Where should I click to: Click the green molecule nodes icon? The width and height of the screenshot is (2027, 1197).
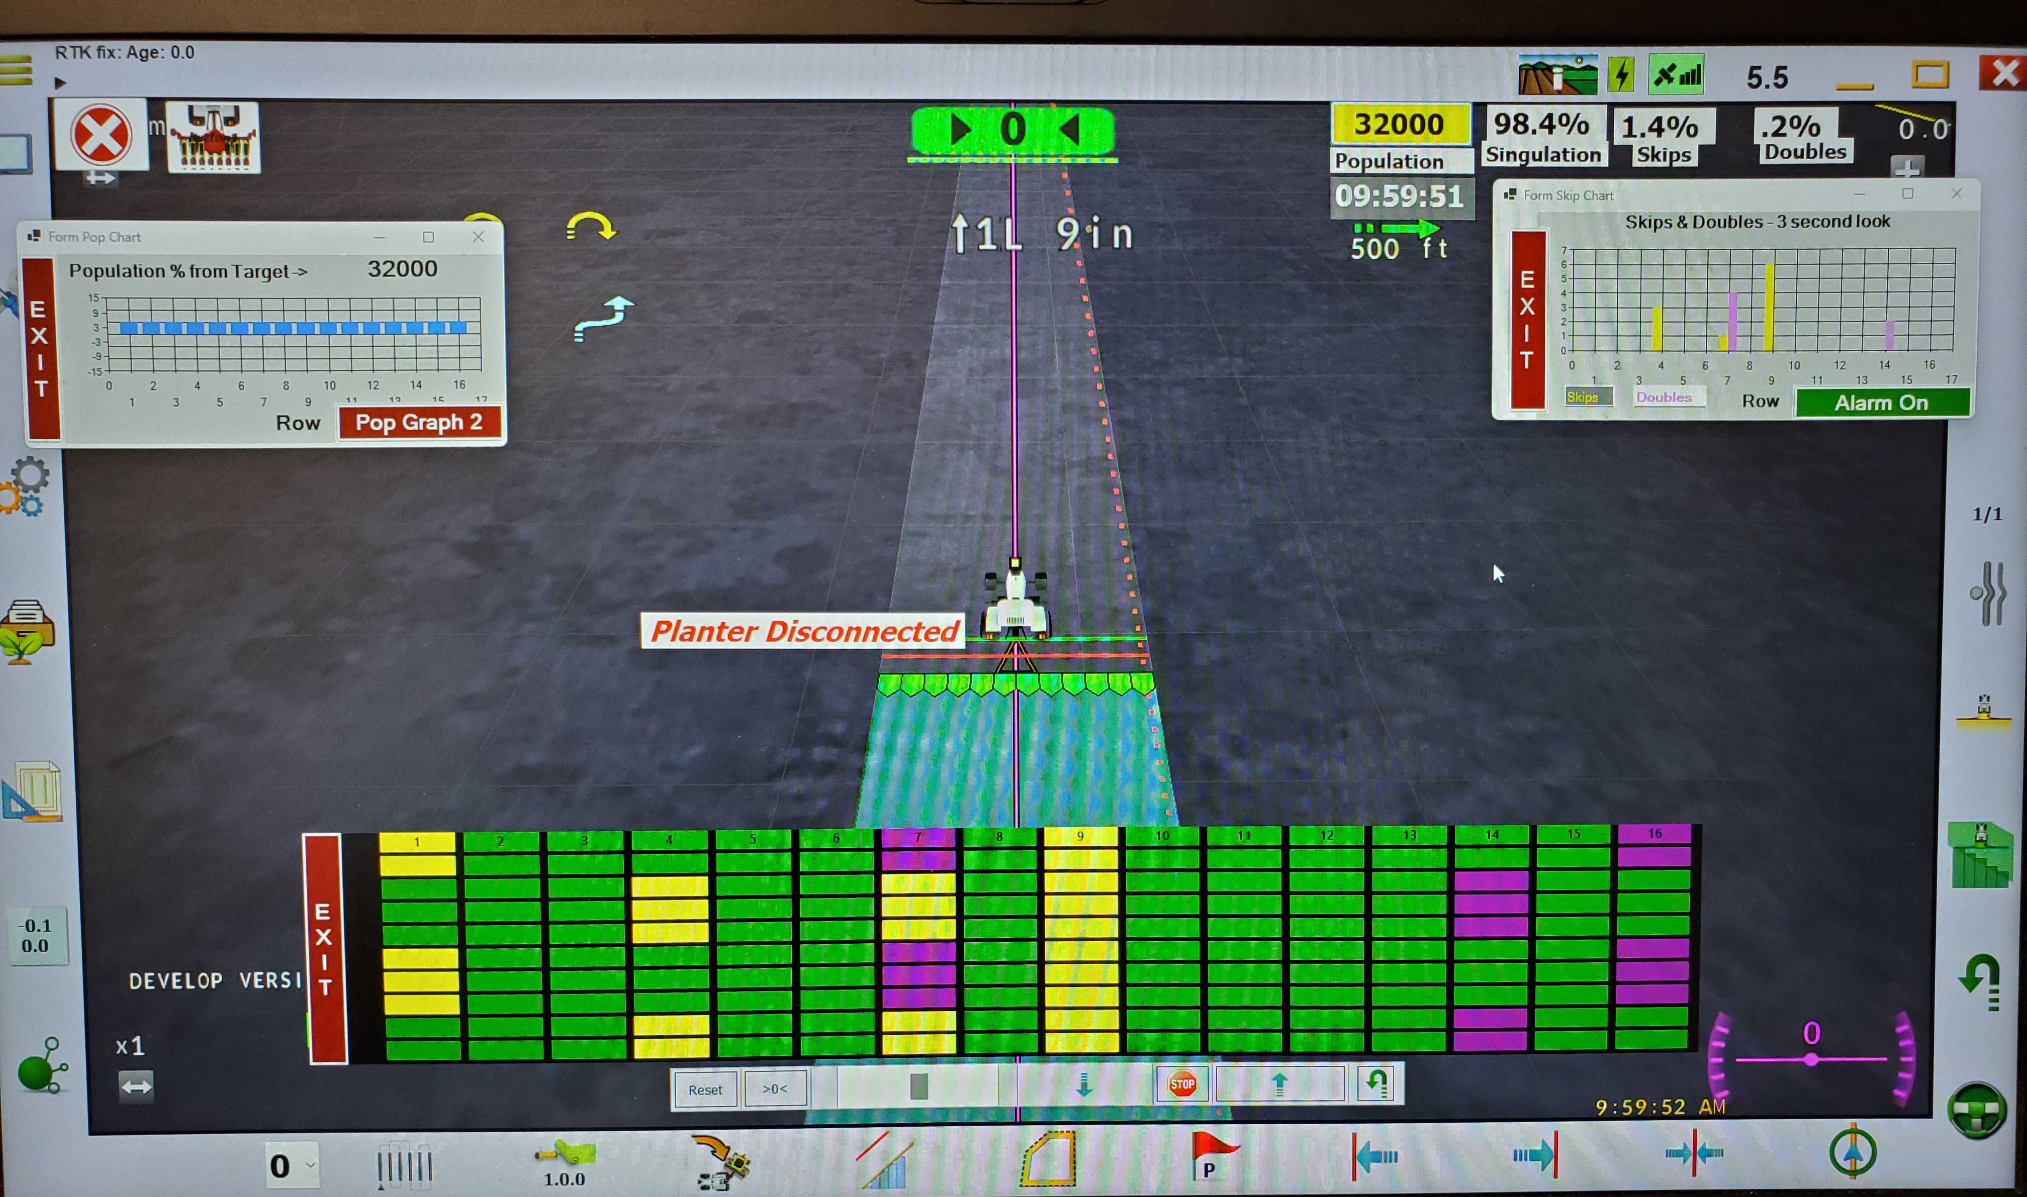click(x=42, y=1065)
